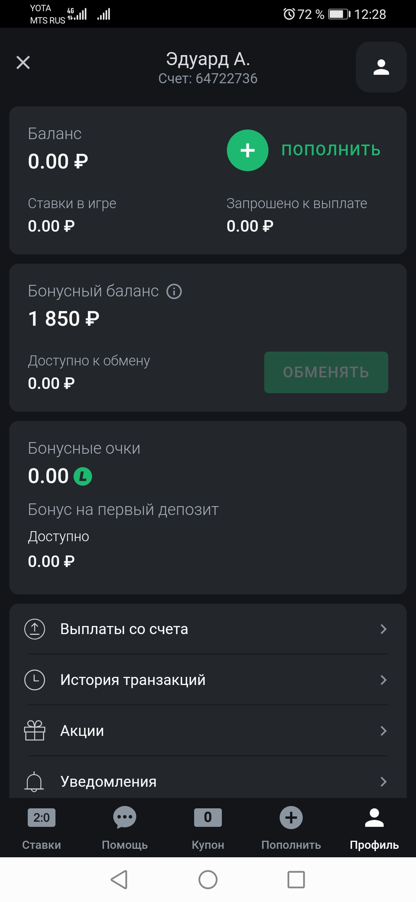Tap the gift icon beside Акции

pos(35,730)
